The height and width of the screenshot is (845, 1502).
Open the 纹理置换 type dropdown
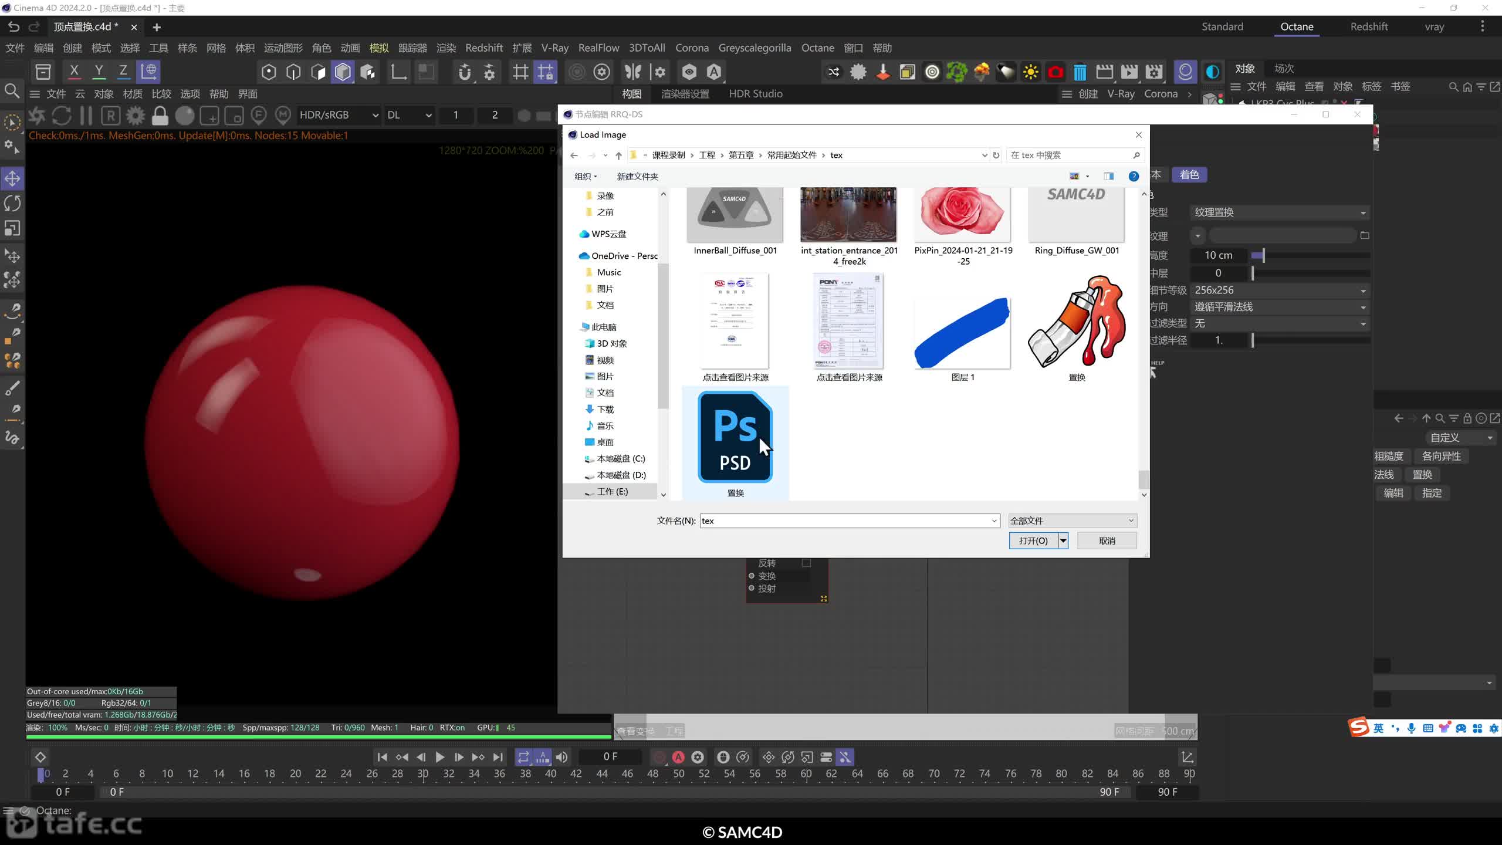(1280, 212)
